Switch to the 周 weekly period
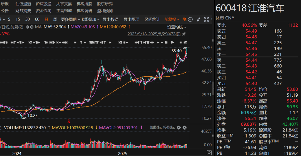Image resolution: width=301 pixels, height=156 pixels. (55, 19)
